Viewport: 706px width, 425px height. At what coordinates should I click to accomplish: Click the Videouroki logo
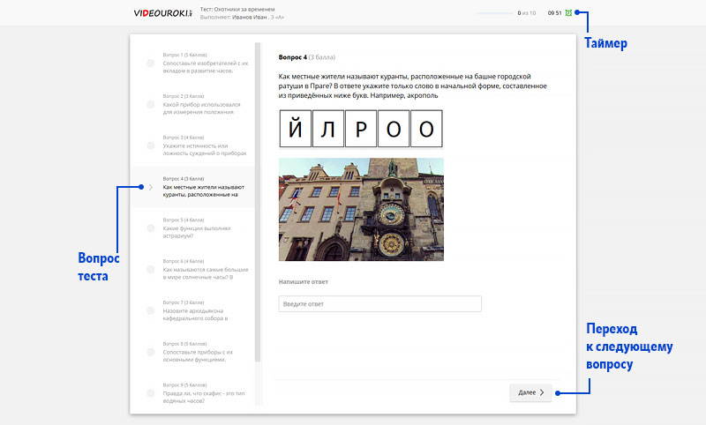[163, 13]
